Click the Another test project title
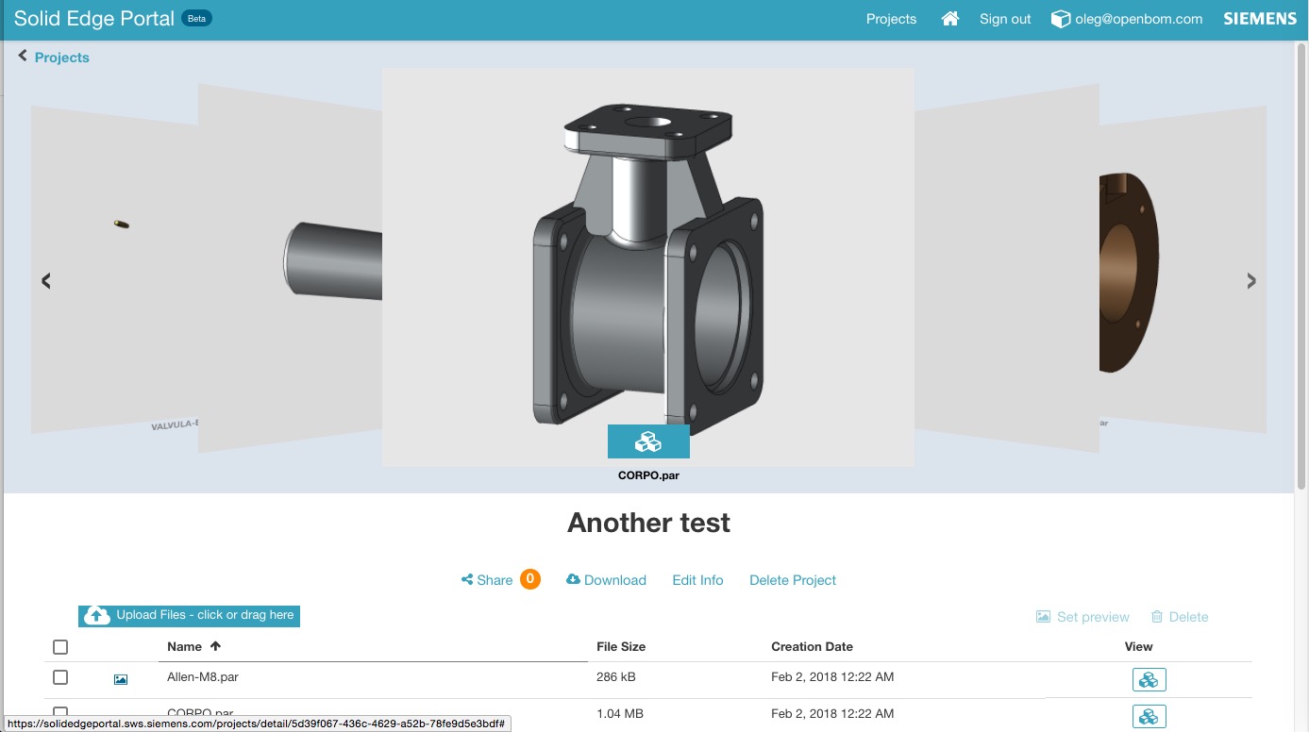Viewport: 1309px width, 732px height. click(x=648, y=523)
